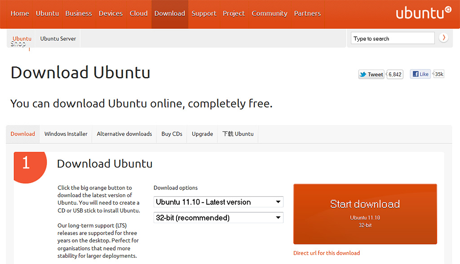Click the Ubuntu logo in the header
Screen dimensions: 460x264
click(x=424, y=13)
